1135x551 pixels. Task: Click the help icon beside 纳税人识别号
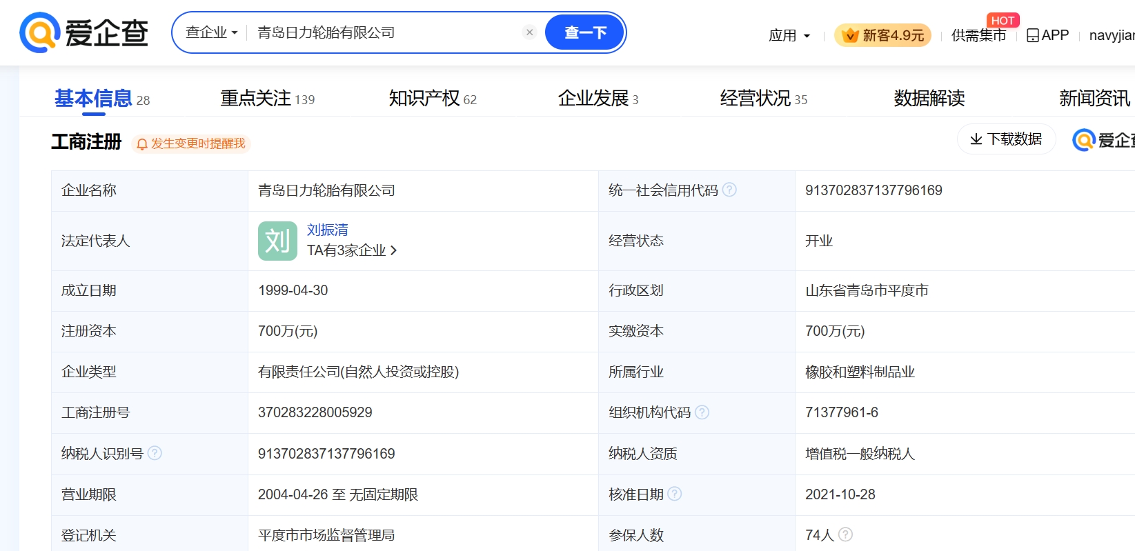tap(155, 453)
